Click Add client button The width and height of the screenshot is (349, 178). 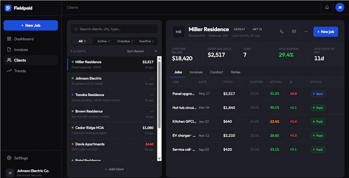(114, 169)
